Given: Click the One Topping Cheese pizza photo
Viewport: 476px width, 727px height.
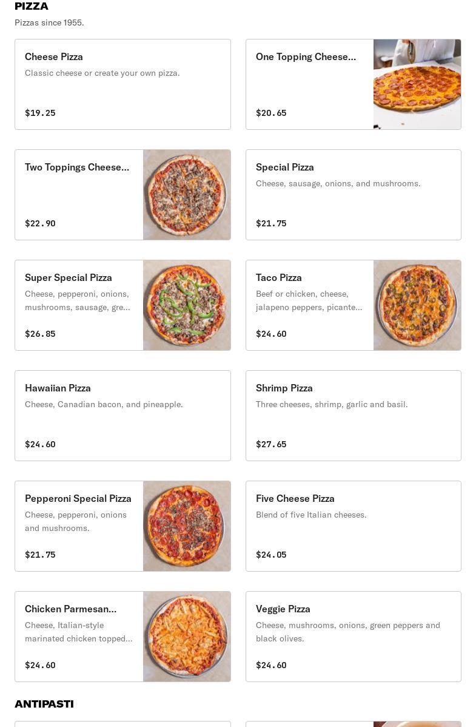Looking at the screenshot, I should pos(417,84).
